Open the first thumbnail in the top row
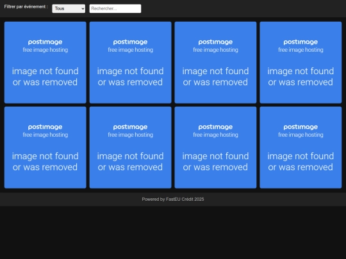 pos(45,62)
